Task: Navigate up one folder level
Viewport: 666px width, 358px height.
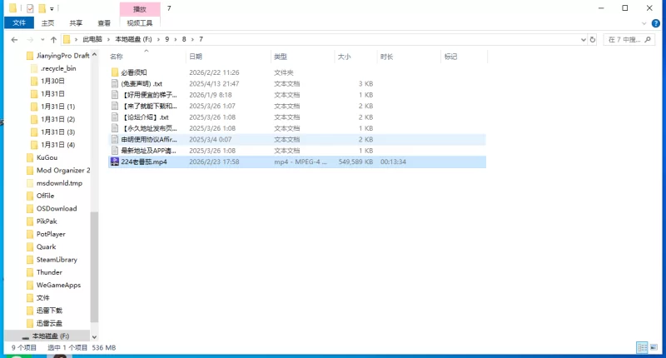Action: click(x=54, y=39)
